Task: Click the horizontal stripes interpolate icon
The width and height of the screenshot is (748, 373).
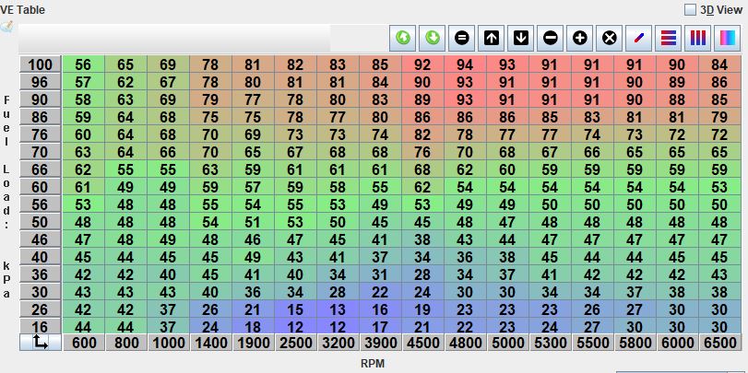Action: click(669, 38)
